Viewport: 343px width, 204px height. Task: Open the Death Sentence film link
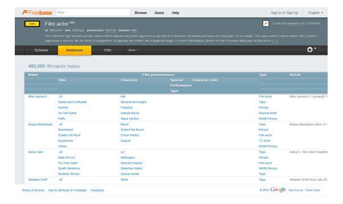(69, 168)
